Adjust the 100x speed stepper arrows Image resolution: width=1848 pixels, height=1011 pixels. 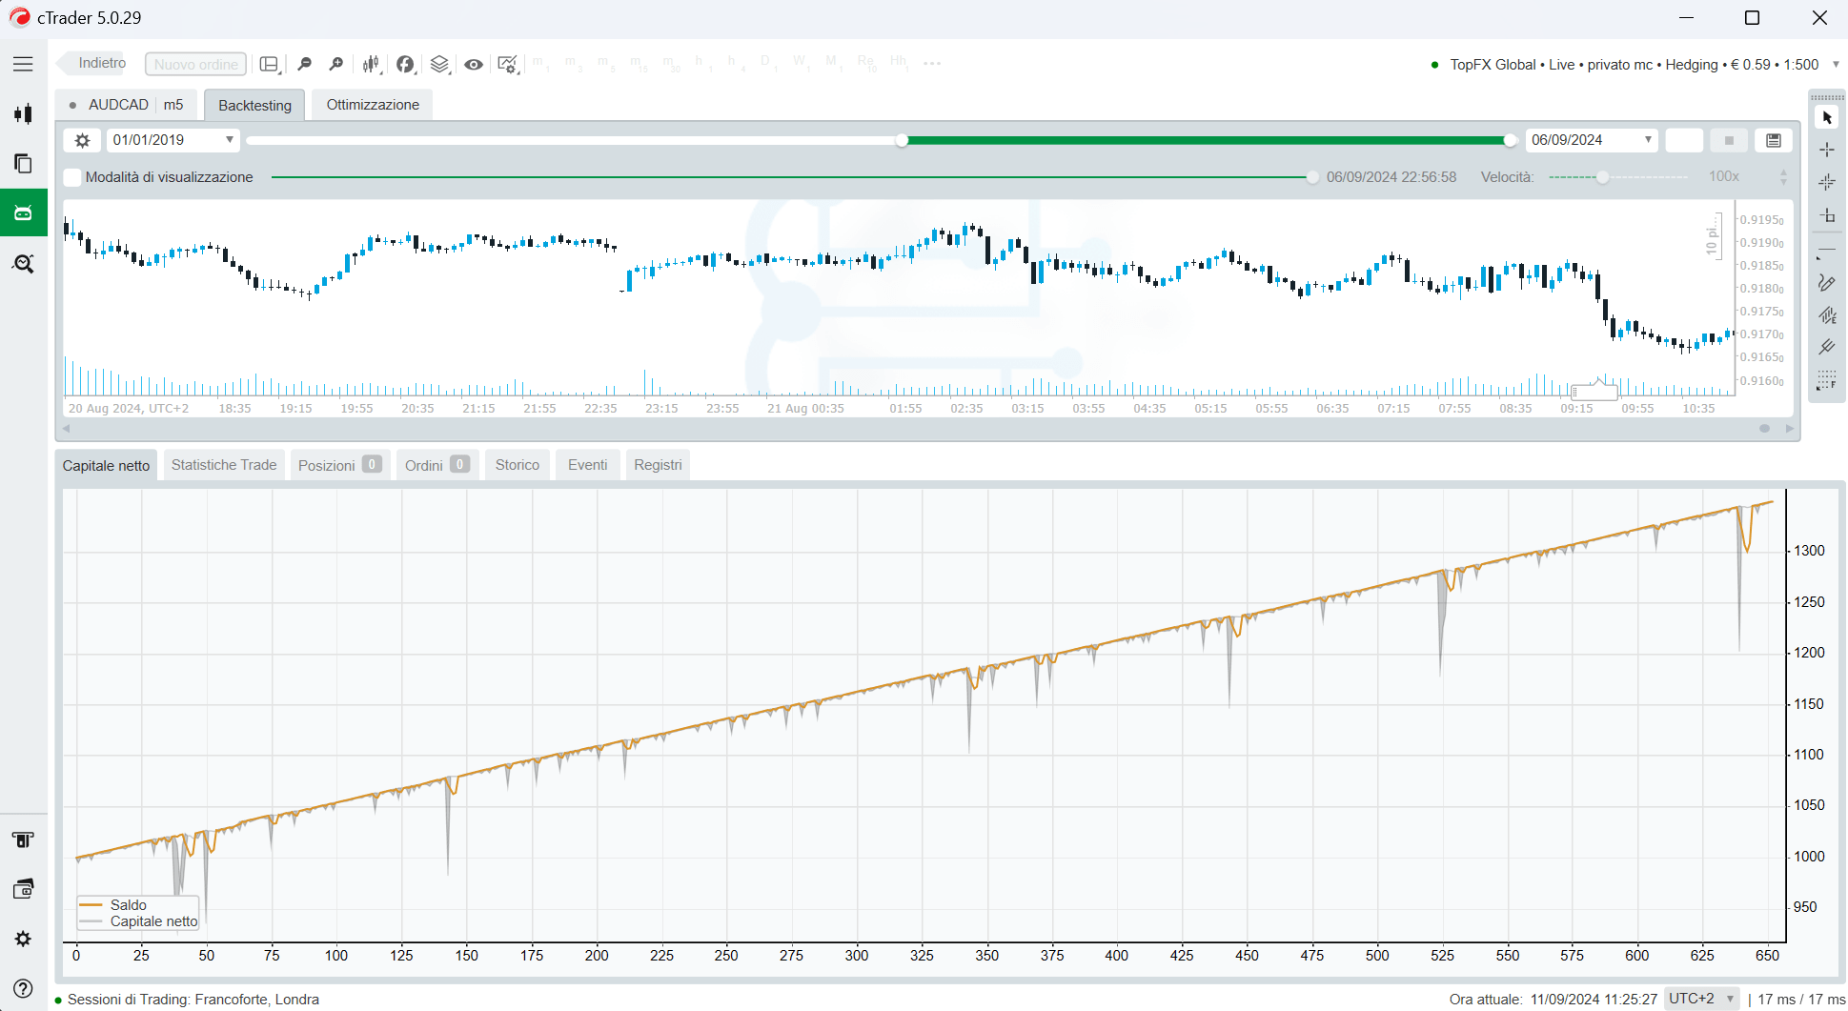pos(1783,177)
